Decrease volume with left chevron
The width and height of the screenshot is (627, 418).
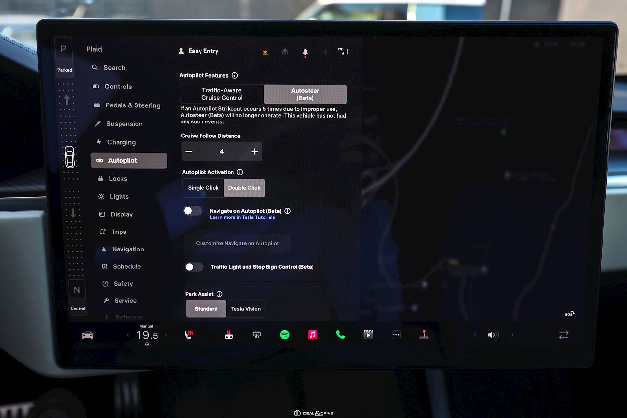coord(475,335)
